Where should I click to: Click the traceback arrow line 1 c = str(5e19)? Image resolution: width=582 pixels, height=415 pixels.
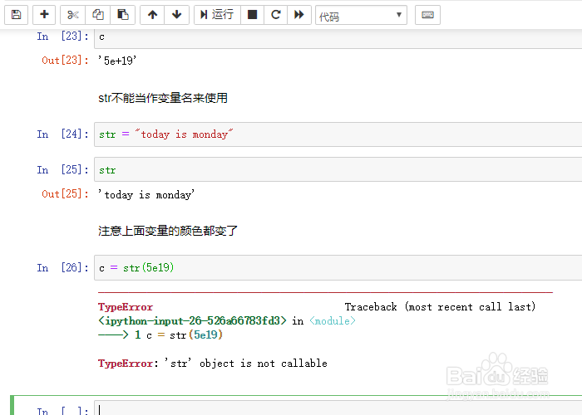tap(160, 335)
